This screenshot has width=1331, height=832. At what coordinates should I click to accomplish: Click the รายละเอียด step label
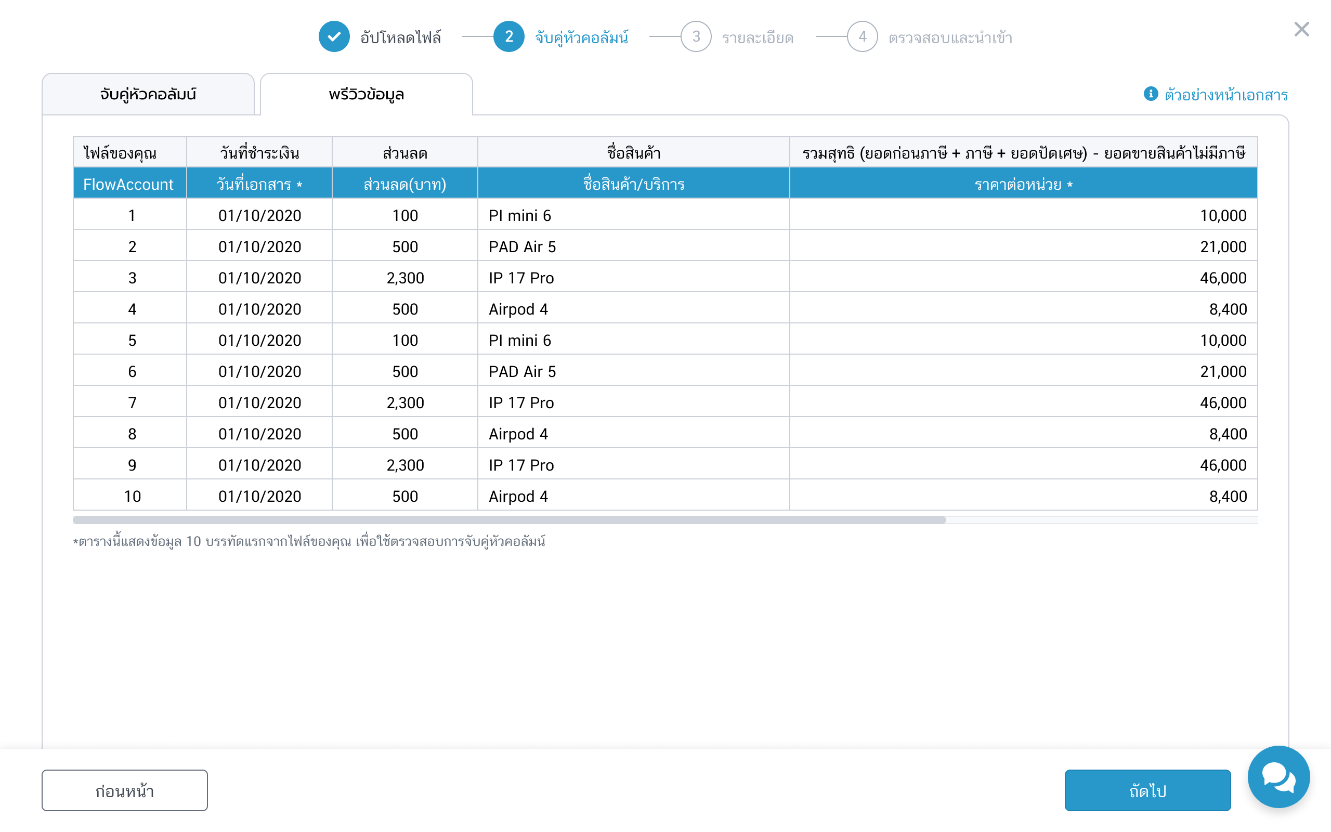758,37
